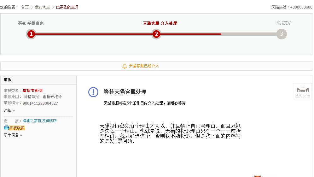Click the bell notification icon
The height and width of the screenshot is (177, 314).
coord(124,66)
